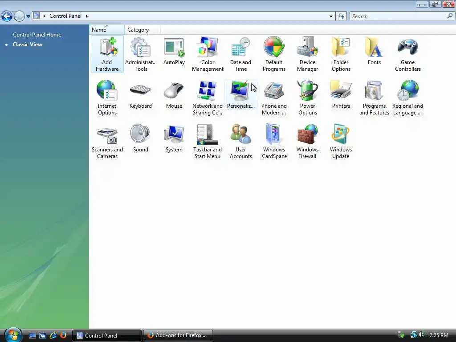Sort items by Name column header
The width and height of the screenshot is (456, 342).
[107, 30]
